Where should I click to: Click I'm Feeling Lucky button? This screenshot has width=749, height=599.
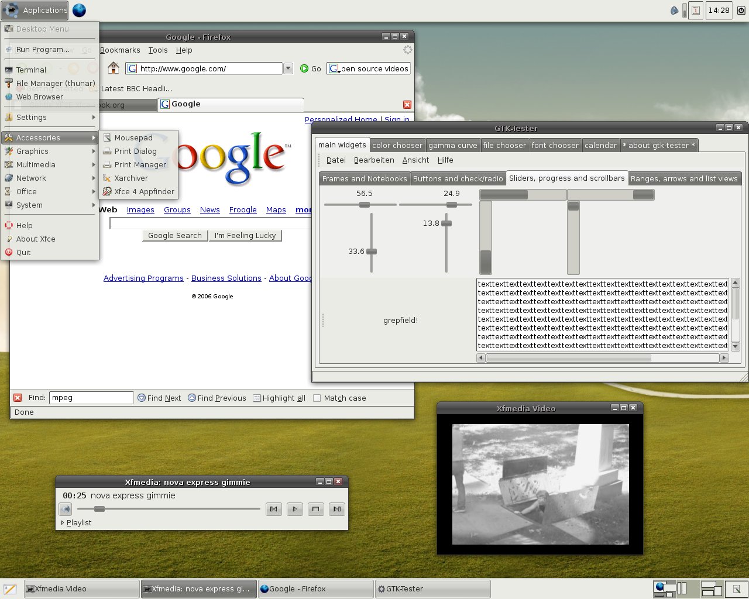tap(245, 235)
